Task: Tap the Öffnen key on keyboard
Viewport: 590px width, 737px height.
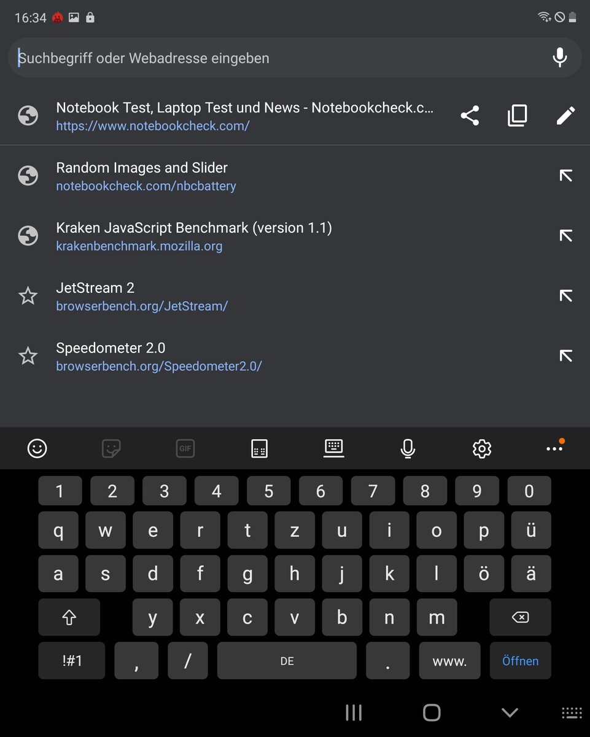Action: click(x=520, y=661)
